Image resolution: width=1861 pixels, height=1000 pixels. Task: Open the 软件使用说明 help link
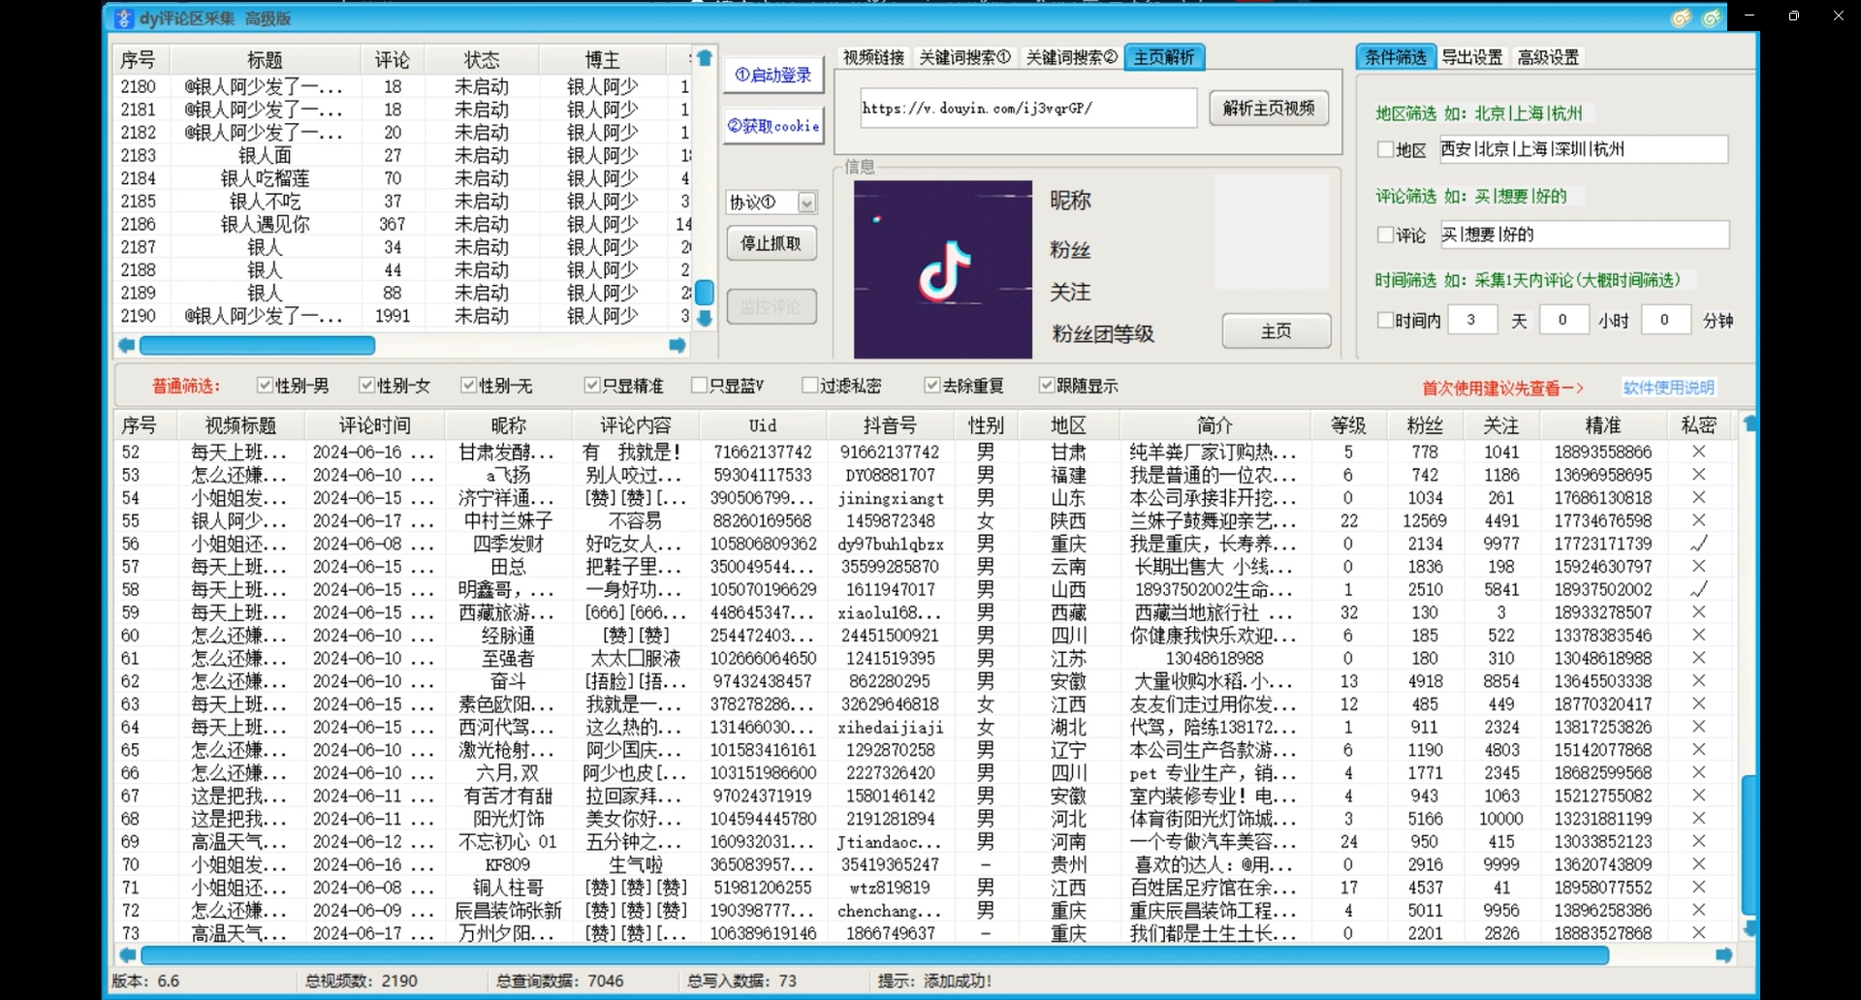click(x=1668, y=387)
